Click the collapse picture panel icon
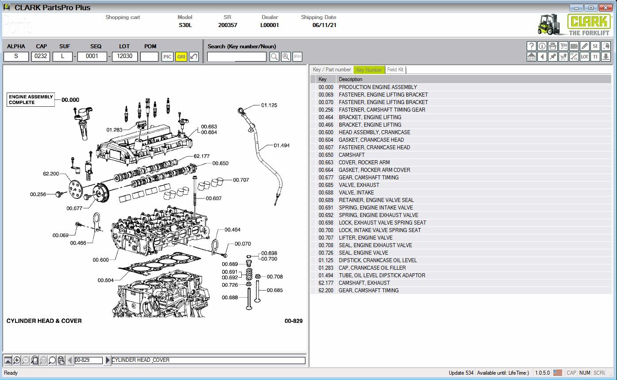Image resolution: width=617 pixels, height=380 pixels. tap(8, 360)
